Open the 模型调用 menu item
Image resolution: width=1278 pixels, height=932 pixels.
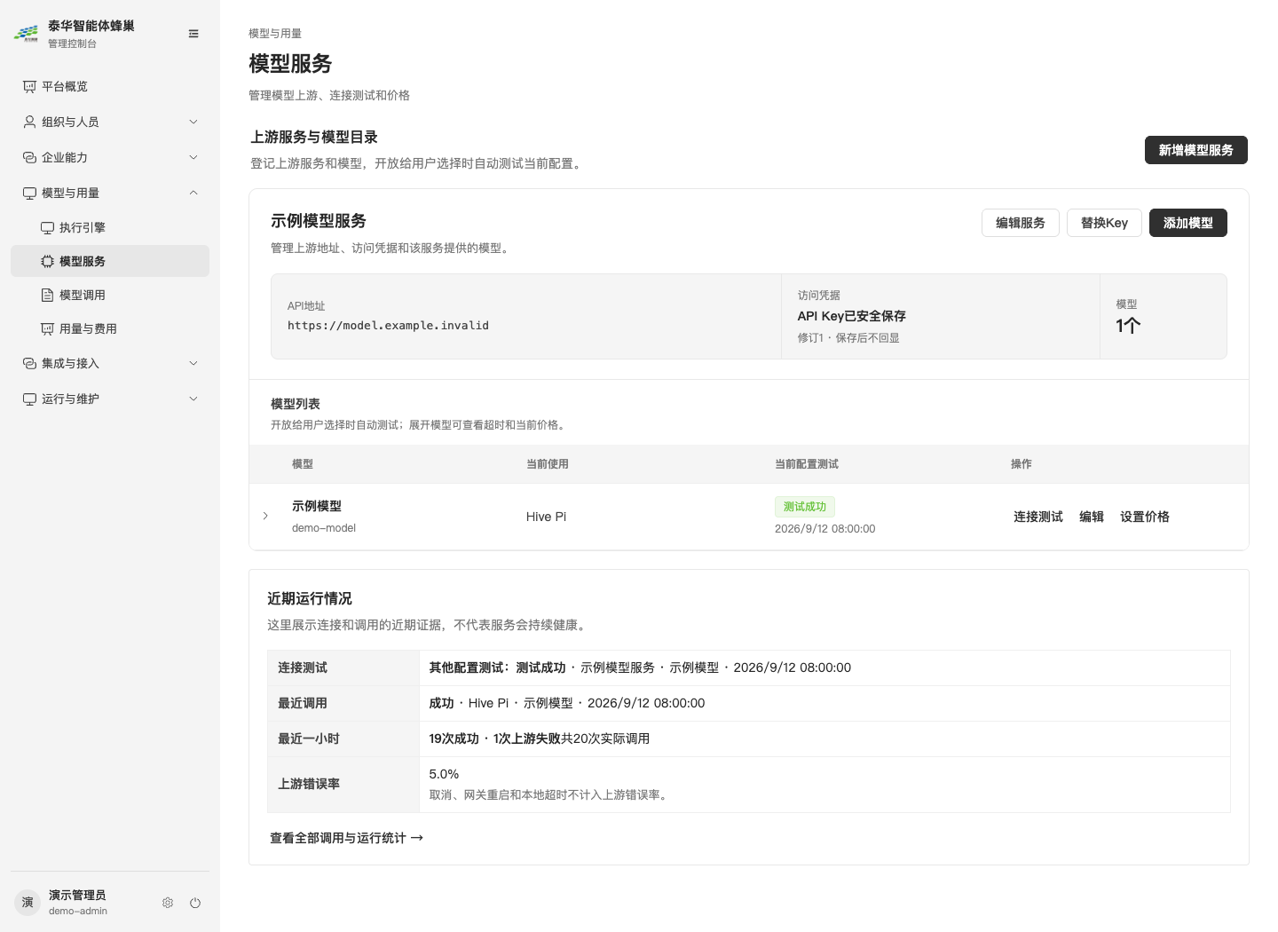pos(110,295)
